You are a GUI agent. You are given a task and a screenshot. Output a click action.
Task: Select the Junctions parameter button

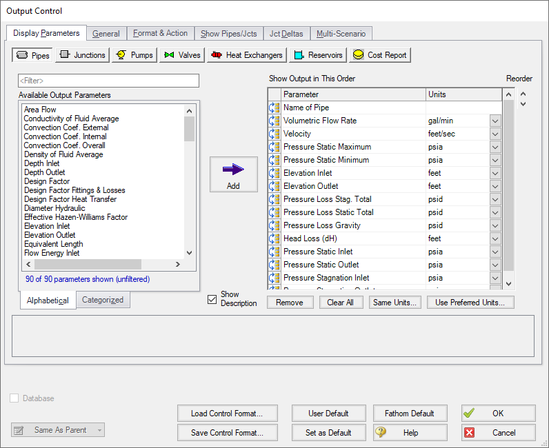point(82,55)
